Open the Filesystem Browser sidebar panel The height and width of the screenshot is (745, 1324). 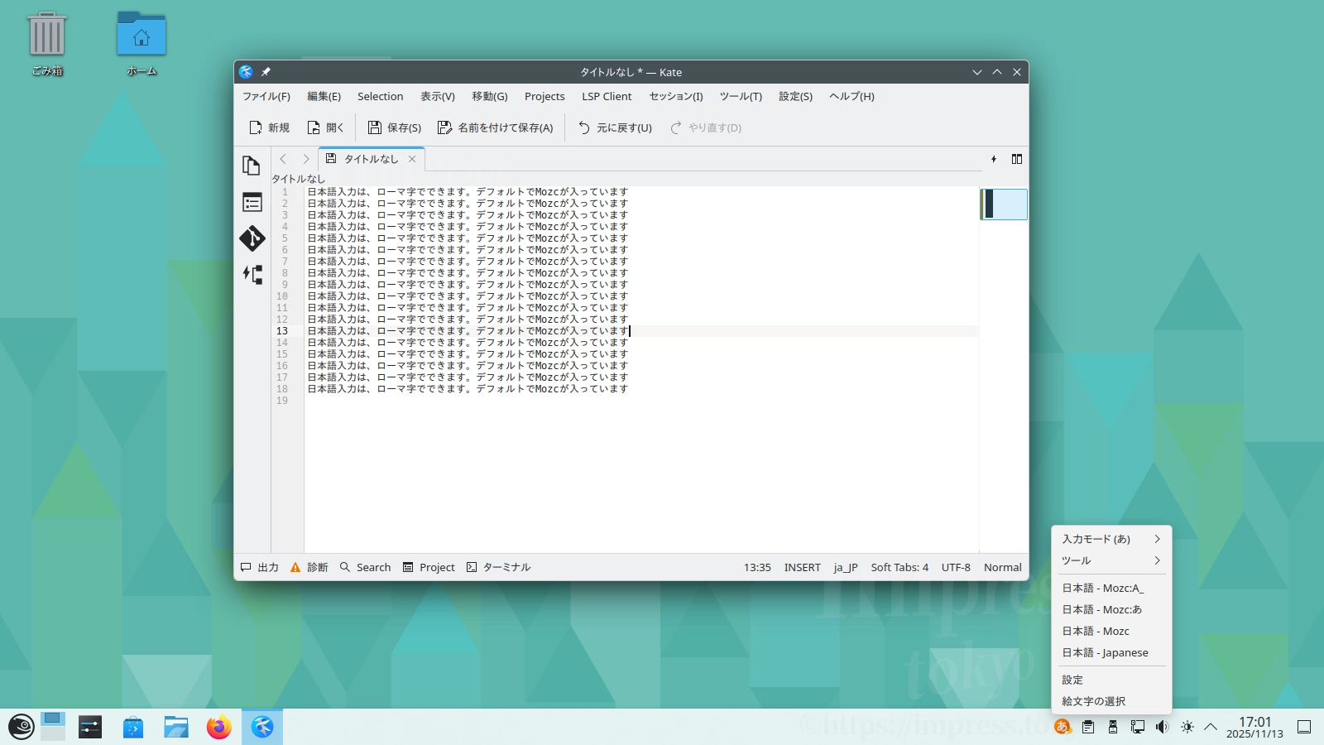[252, 202]
